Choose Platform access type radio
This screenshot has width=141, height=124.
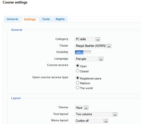tap(78, 83)
